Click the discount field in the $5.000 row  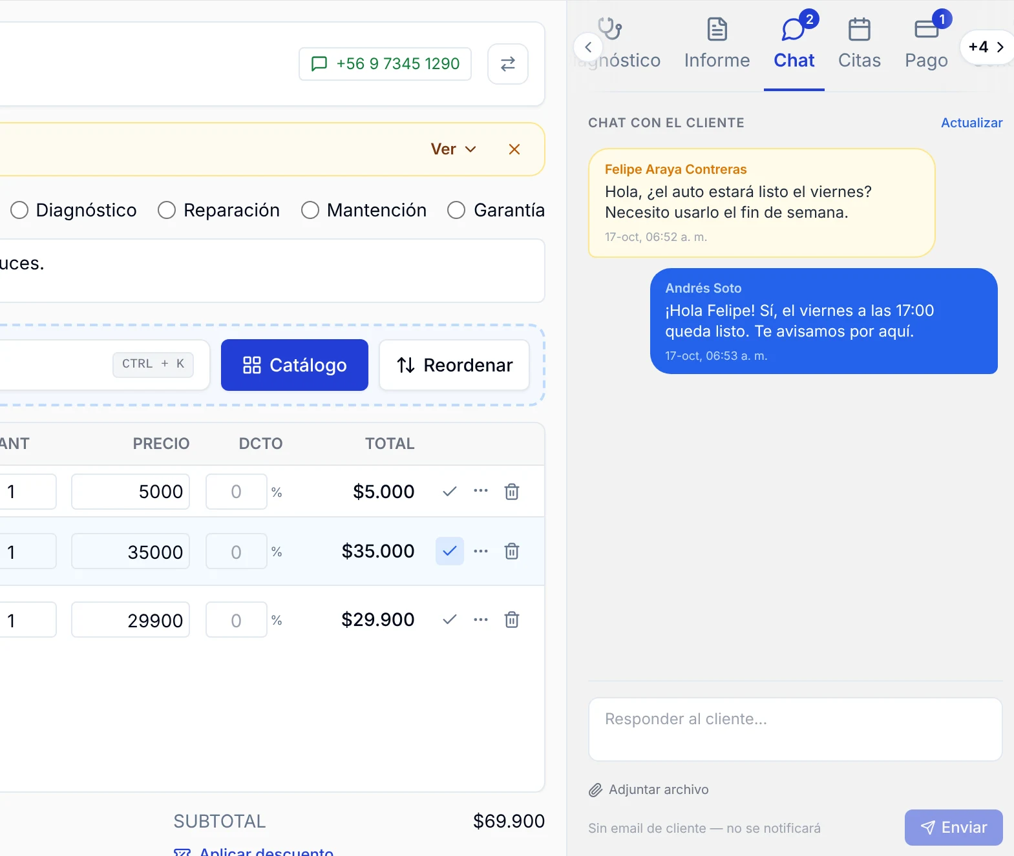237,492
